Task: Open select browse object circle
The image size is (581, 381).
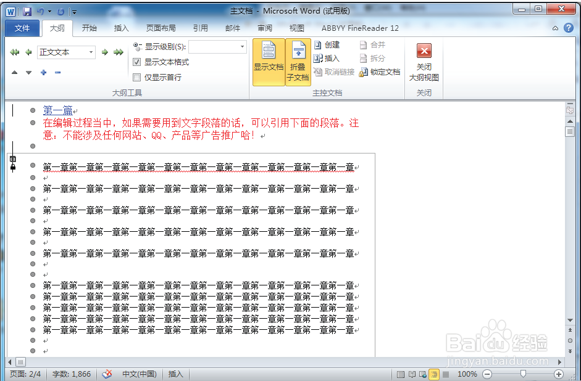Action: (570, 341)
